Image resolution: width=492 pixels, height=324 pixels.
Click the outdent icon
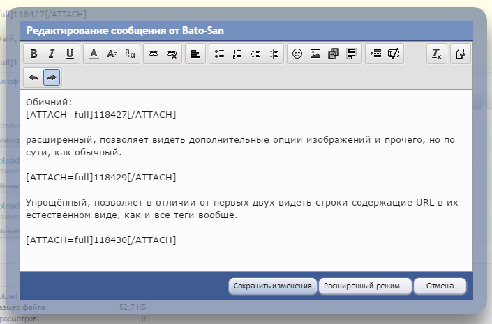pyautogui.click(x=255, y=54)
